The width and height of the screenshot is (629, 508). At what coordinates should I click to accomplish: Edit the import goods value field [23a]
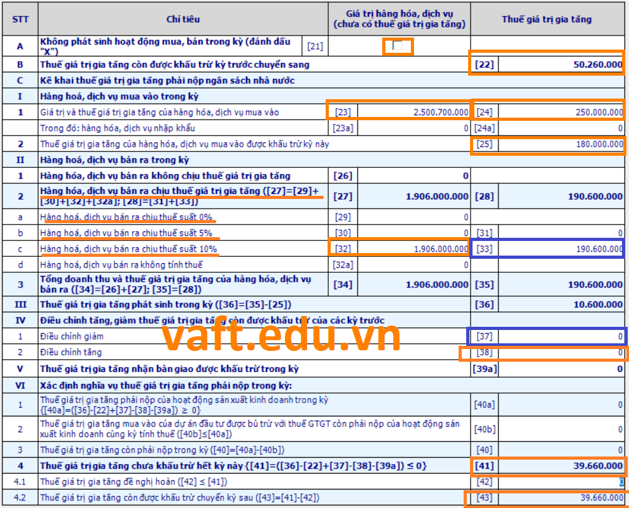coord(413,128)
